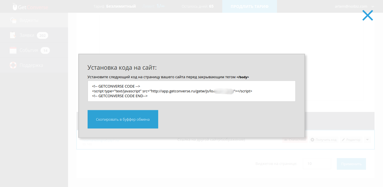Viewport: 383px width, 187px height.
Task: Click the 202 badge next to Заявки
Action: click(x=43, y=35)
